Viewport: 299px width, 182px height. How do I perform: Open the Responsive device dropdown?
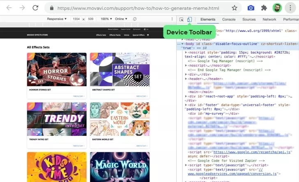57,19
